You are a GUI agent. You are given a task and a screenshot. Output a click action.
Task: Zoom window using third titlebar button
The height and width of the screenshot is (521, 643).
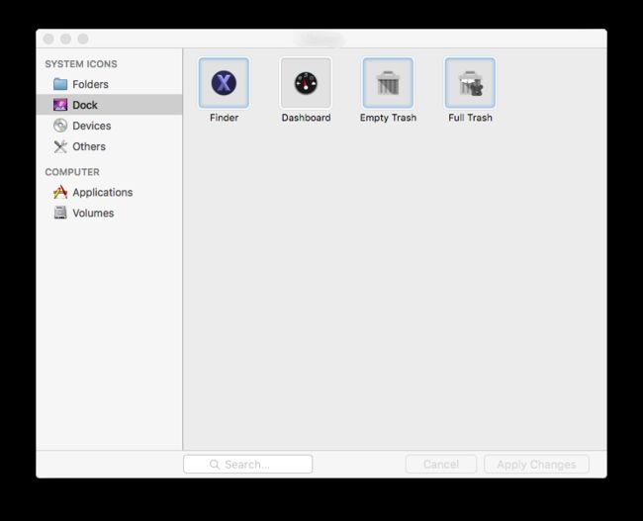click(x=83, y=39)
